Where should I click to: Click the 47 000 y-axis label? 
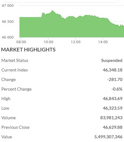click(x=8, y=6)
